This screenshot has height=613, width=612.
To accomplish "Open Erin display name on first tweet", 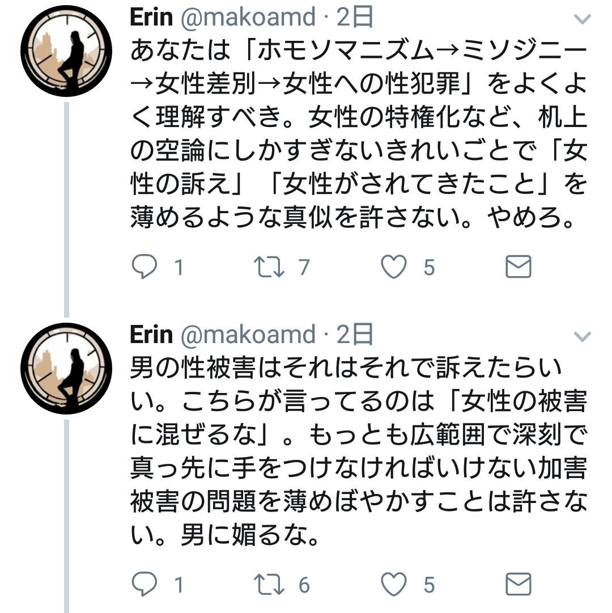I will pos(151,18).
